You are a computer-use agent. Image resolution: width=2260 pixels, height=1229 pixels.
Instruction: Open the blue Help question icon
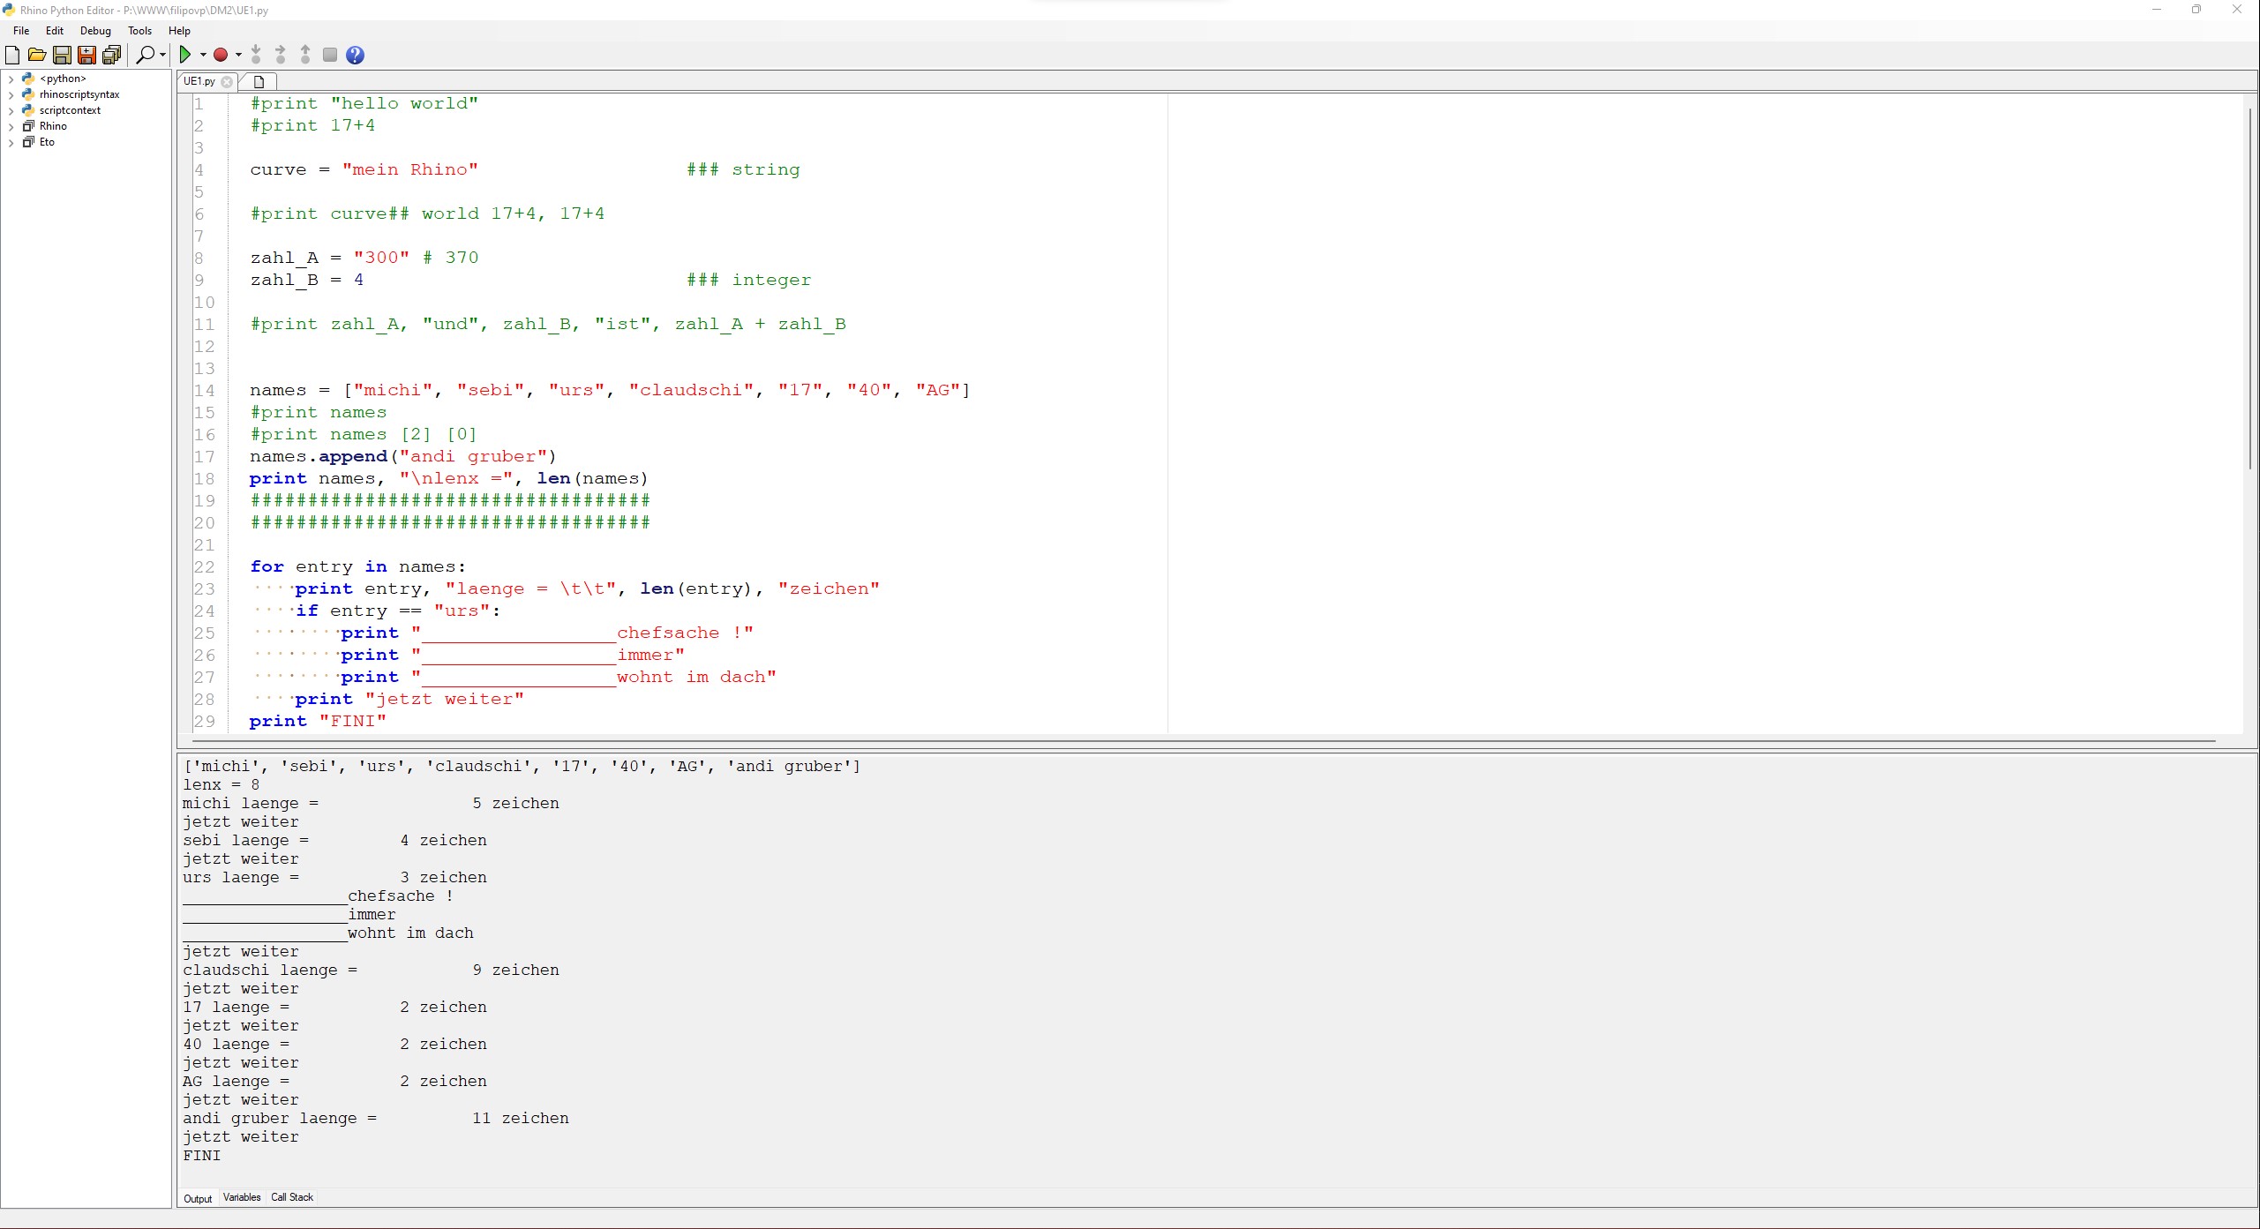click(x=356, y=55)
